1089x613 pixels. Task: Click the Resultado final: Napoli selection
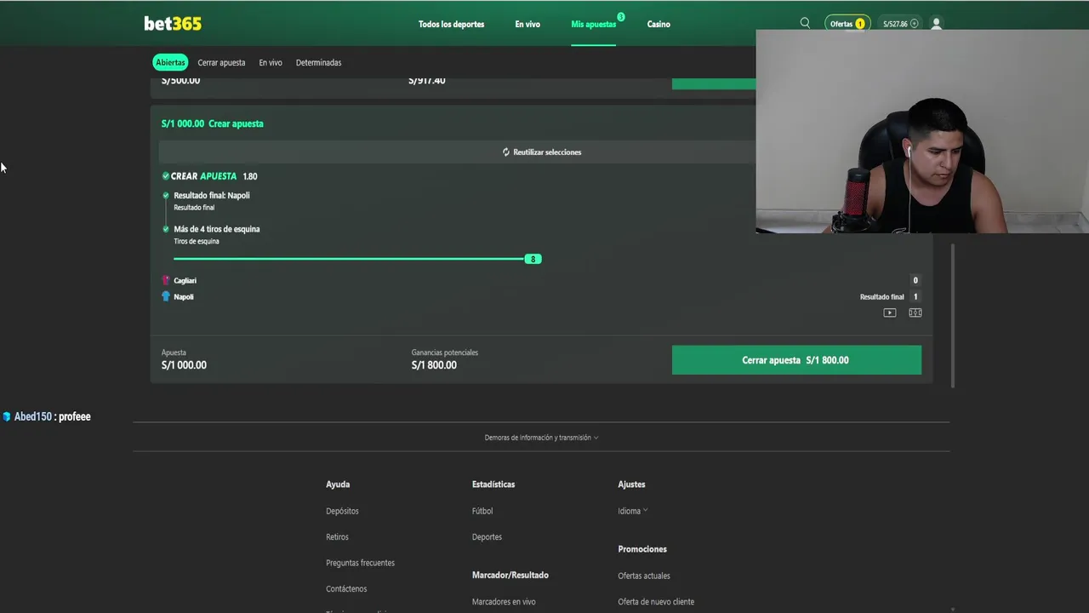pos(212,196)
